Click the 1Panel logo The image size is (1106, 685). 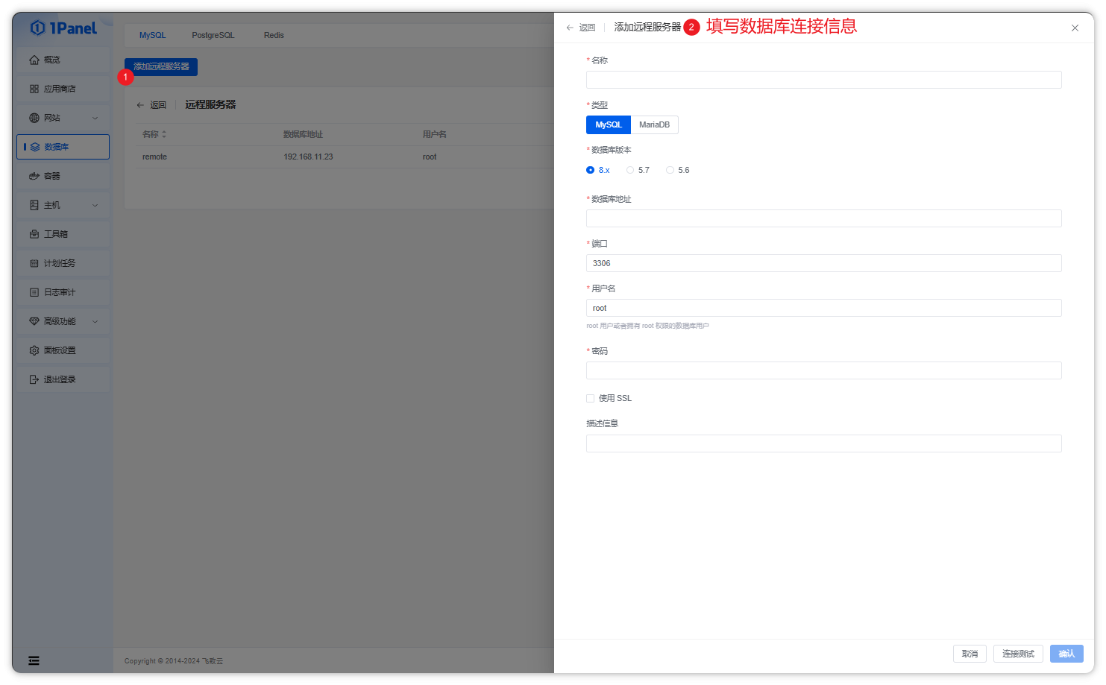[63, 28]
